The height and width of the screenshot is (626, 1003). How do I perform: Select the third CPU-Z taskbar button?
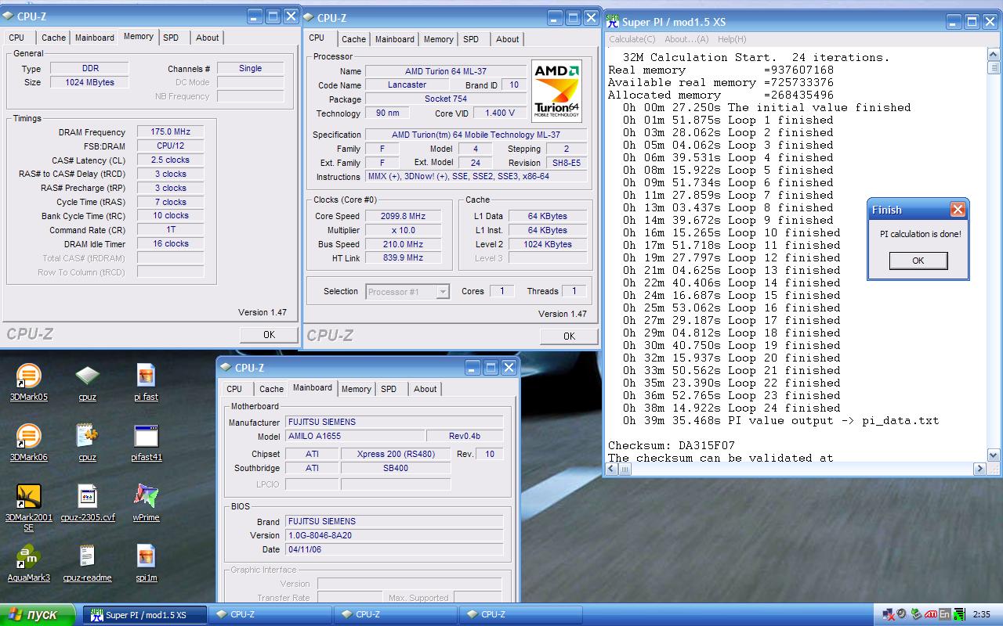(521, 614)
